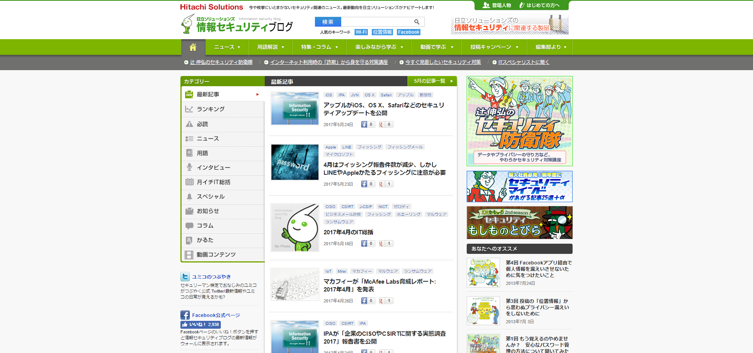Click the はじめての方へ pen icon
Viewport: 753px width, 353px height.
point(522,5)
